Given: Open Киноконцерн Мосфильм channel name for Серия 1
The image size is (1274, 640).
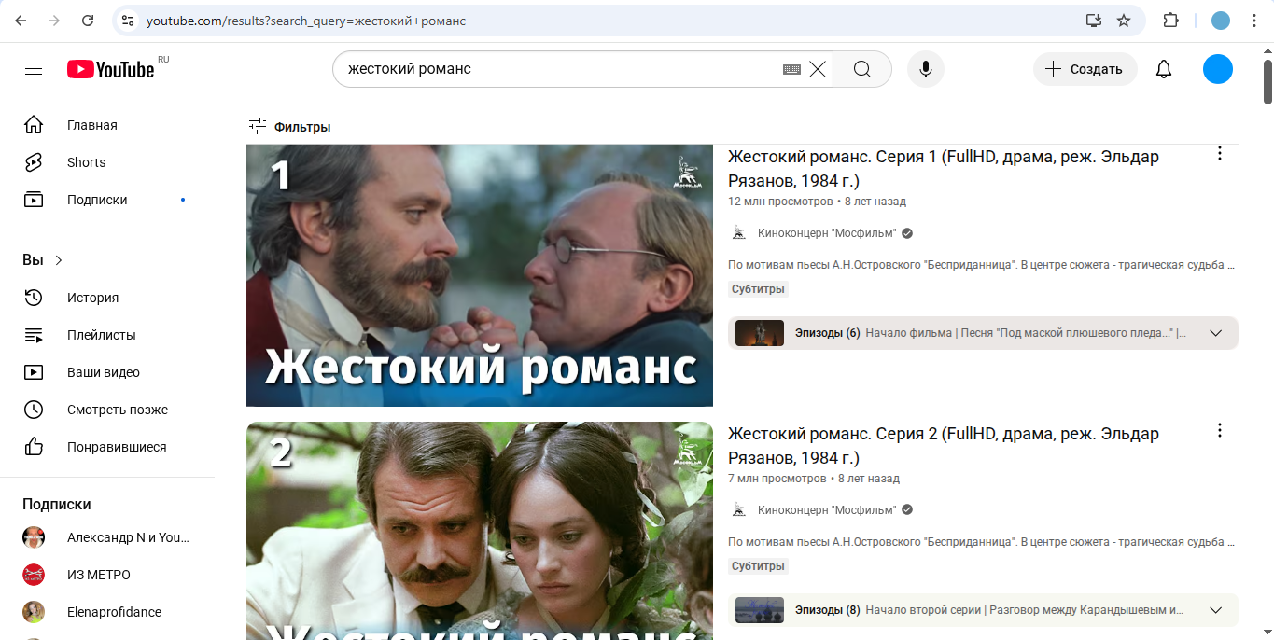Looking at the screenshot, I should click(x=827, y=233).
